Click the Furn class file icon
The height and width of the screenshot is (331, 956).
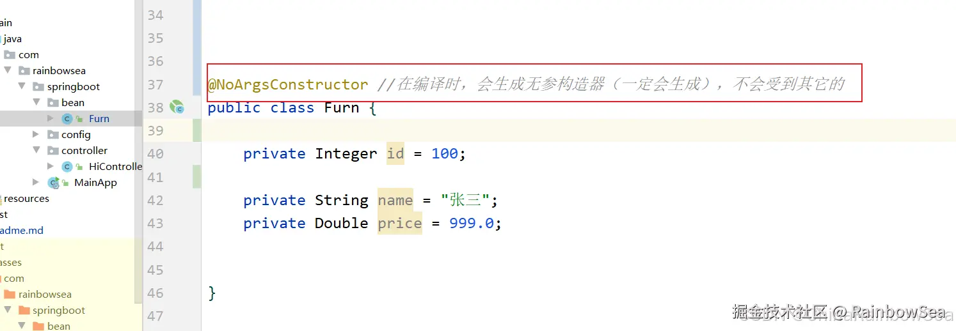click(x=67, y=118)
